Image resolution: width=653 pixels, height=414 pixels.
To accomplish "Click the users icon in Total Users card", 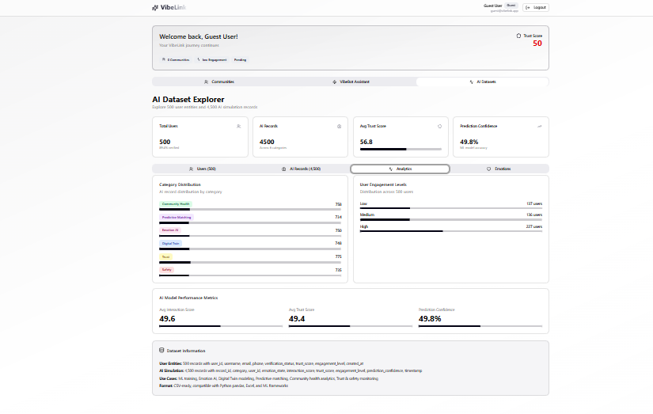I will [x=238, y=126].
